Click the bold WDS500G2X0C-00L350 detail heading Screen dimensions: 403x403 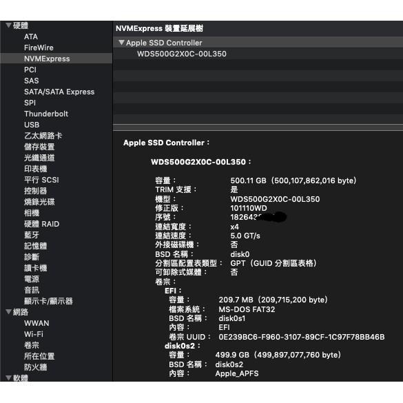200,162
